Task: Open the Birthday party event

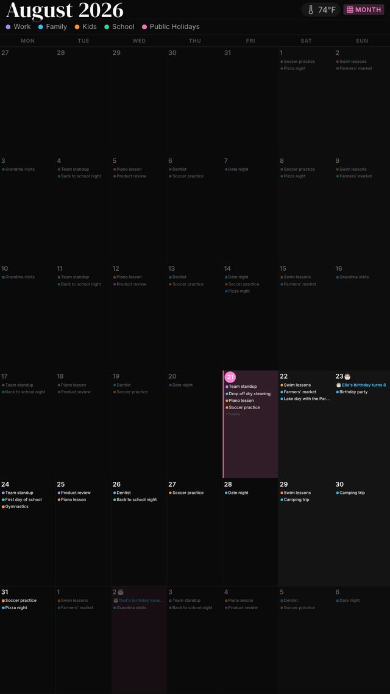Action: pyautogui.click(x=352, y=392)
